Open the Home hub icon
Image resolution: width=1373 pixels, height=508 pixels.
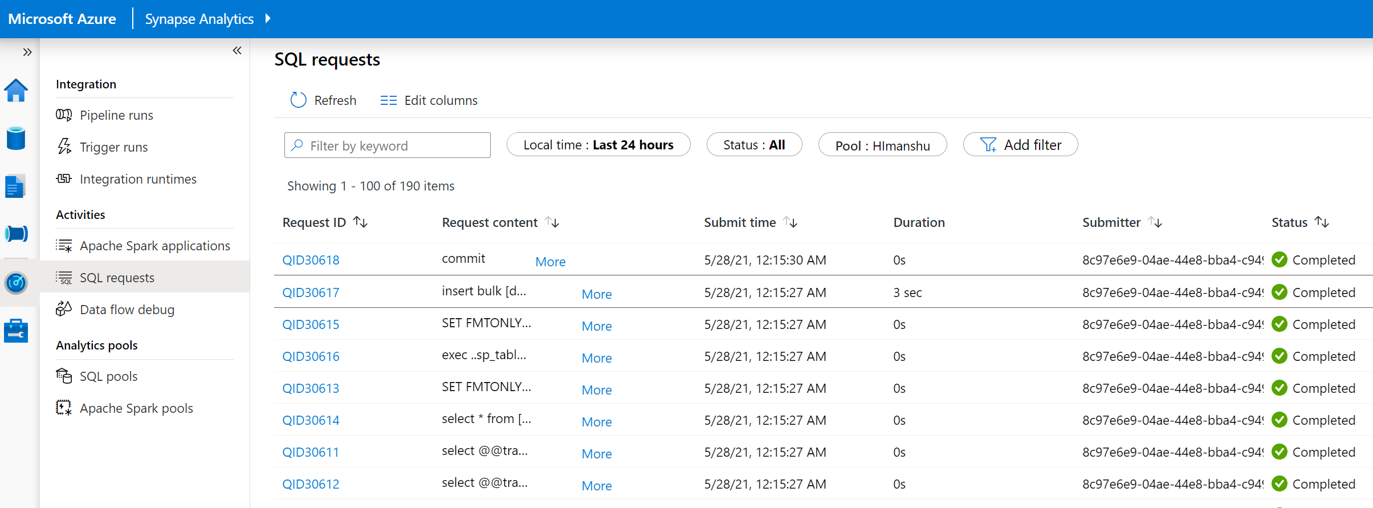pyautogui.click(x=16, y=90)
